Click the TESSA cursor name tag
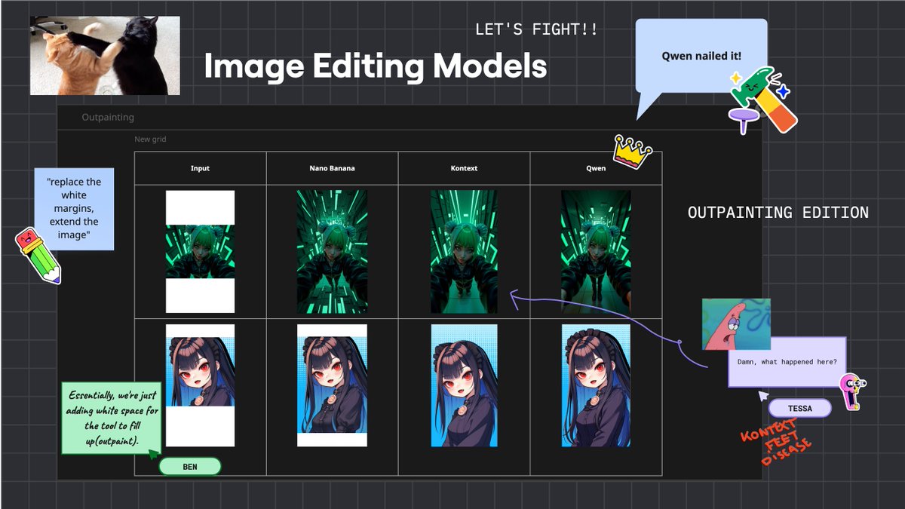 click(x=799, y=408)
